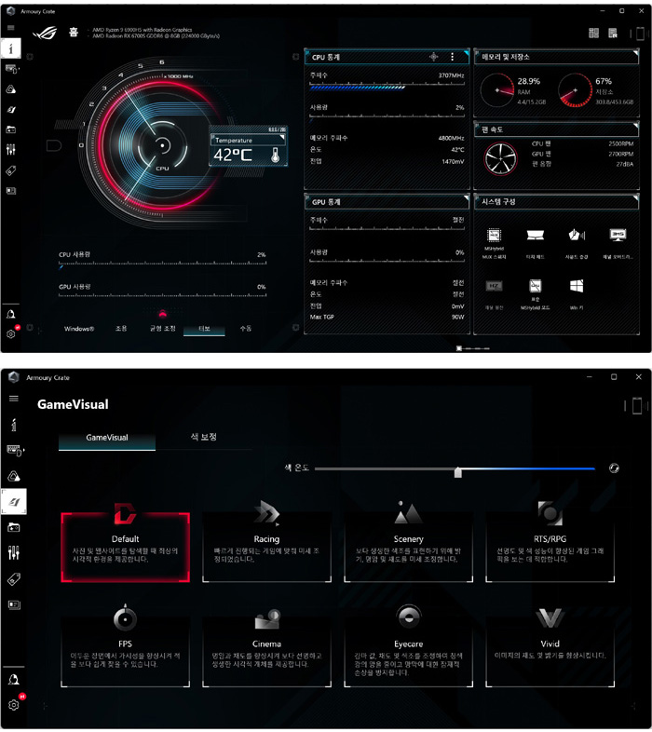Click phone device icon in top window header
This screenshot has height=732, width=652.
click(x=640, y=34)
